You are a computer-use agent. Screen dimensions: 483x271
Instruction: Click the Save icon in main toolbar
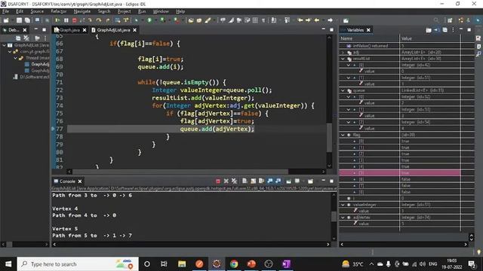pyautogui.click(x=19, y=20)
